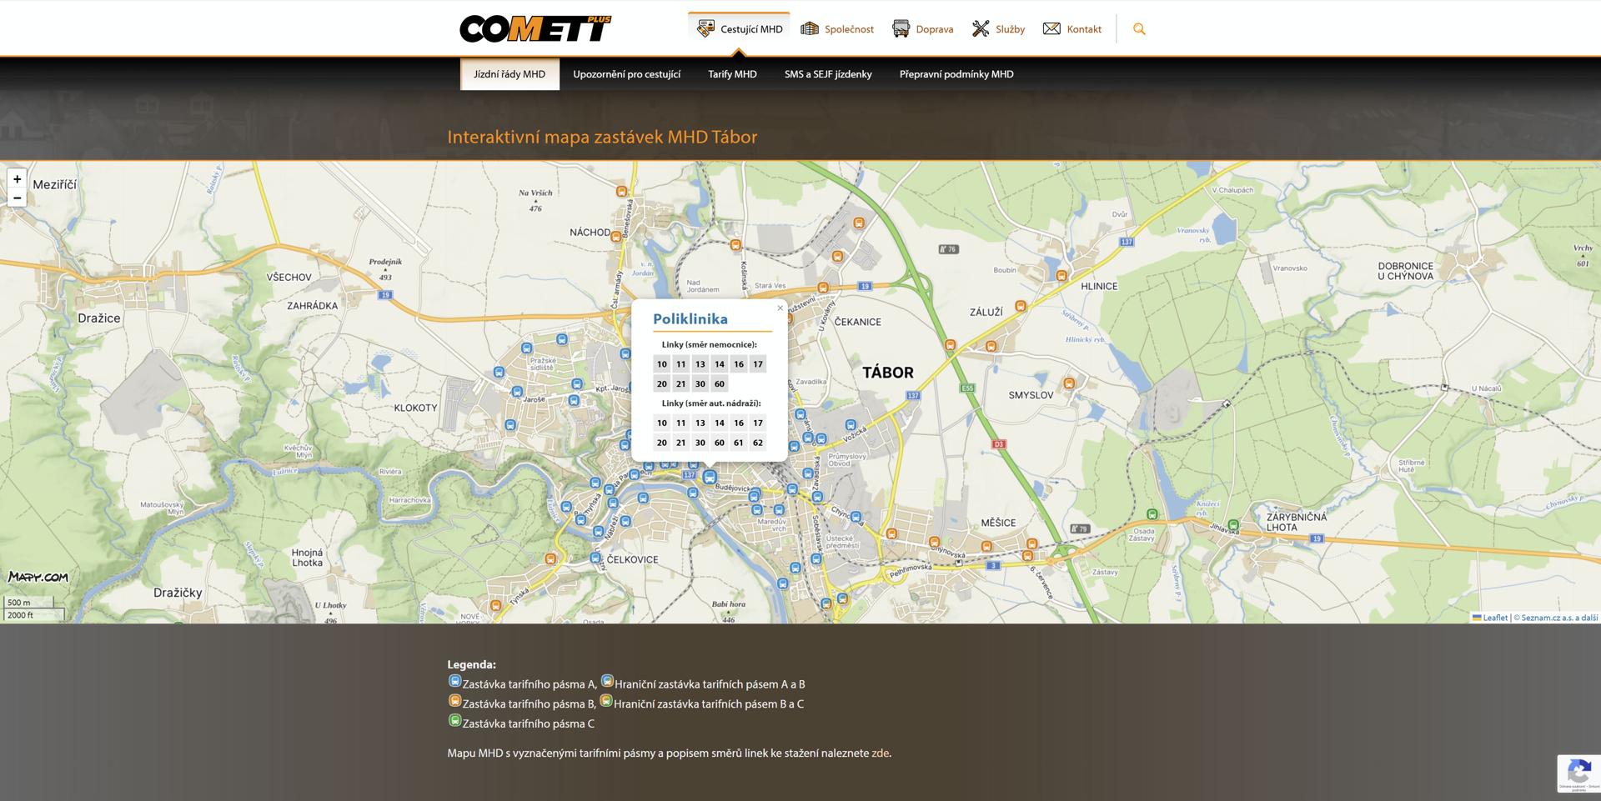Viewport: 1601px width, 801px height.
Task: Open the Leaflet attribution link
Action: pyautogui.click(x=1494, y=618)
